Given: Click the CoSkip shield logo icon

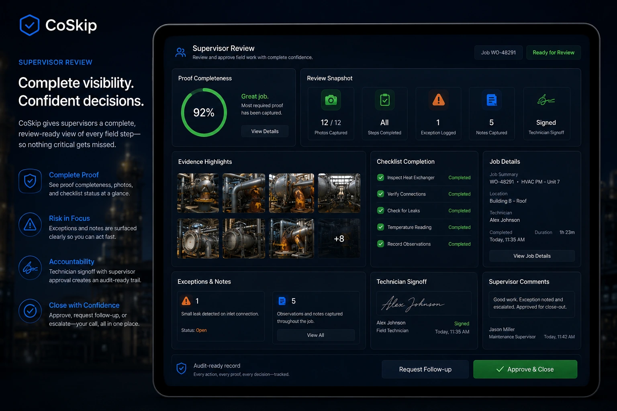Looking at the screenshot, I should [x=29, y=25].
